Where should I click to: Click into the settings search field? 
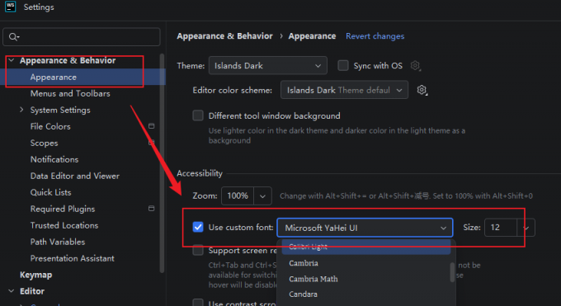82,37
